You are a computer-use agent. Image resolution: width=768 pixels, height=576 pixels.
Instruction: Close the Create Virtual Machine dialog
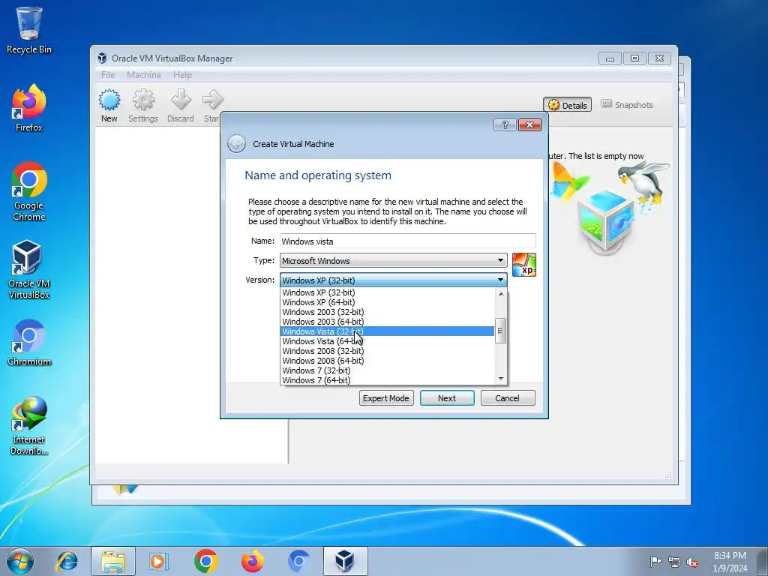pyautogui.click(x=529, y=125)
